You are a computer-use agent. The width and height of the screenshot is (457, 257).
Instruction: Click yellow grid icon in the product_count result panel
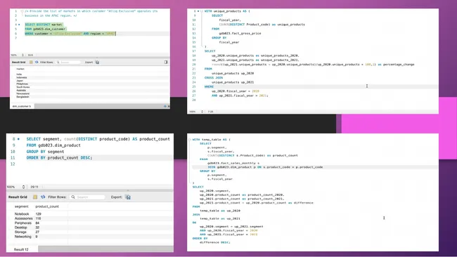(35, 197)
